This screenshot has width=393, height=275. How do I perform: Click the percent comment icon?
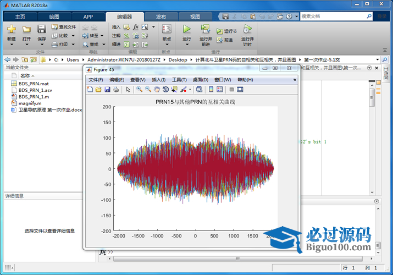click(126, 36)
